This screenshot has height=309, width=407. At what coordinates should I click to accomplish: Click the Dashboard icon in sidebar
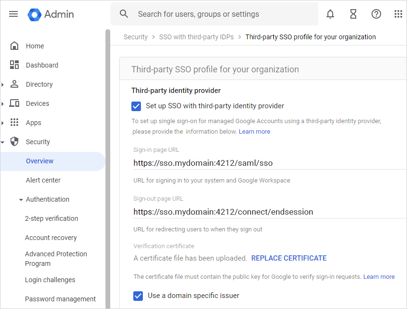point(14,65)
